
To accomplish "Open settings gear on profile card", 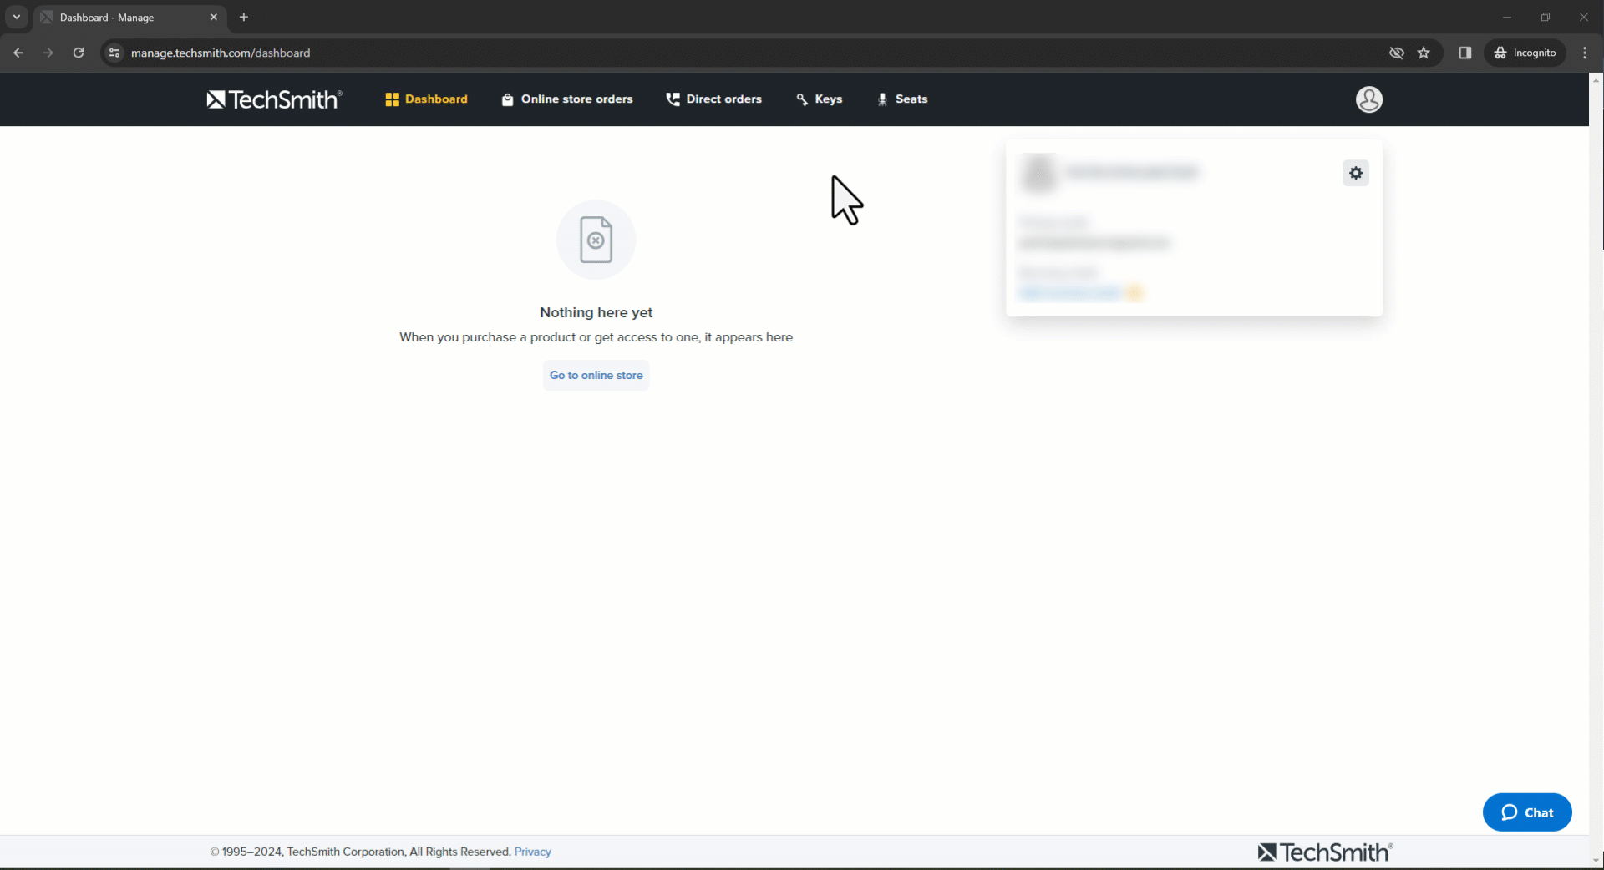I will point(1355,173).
